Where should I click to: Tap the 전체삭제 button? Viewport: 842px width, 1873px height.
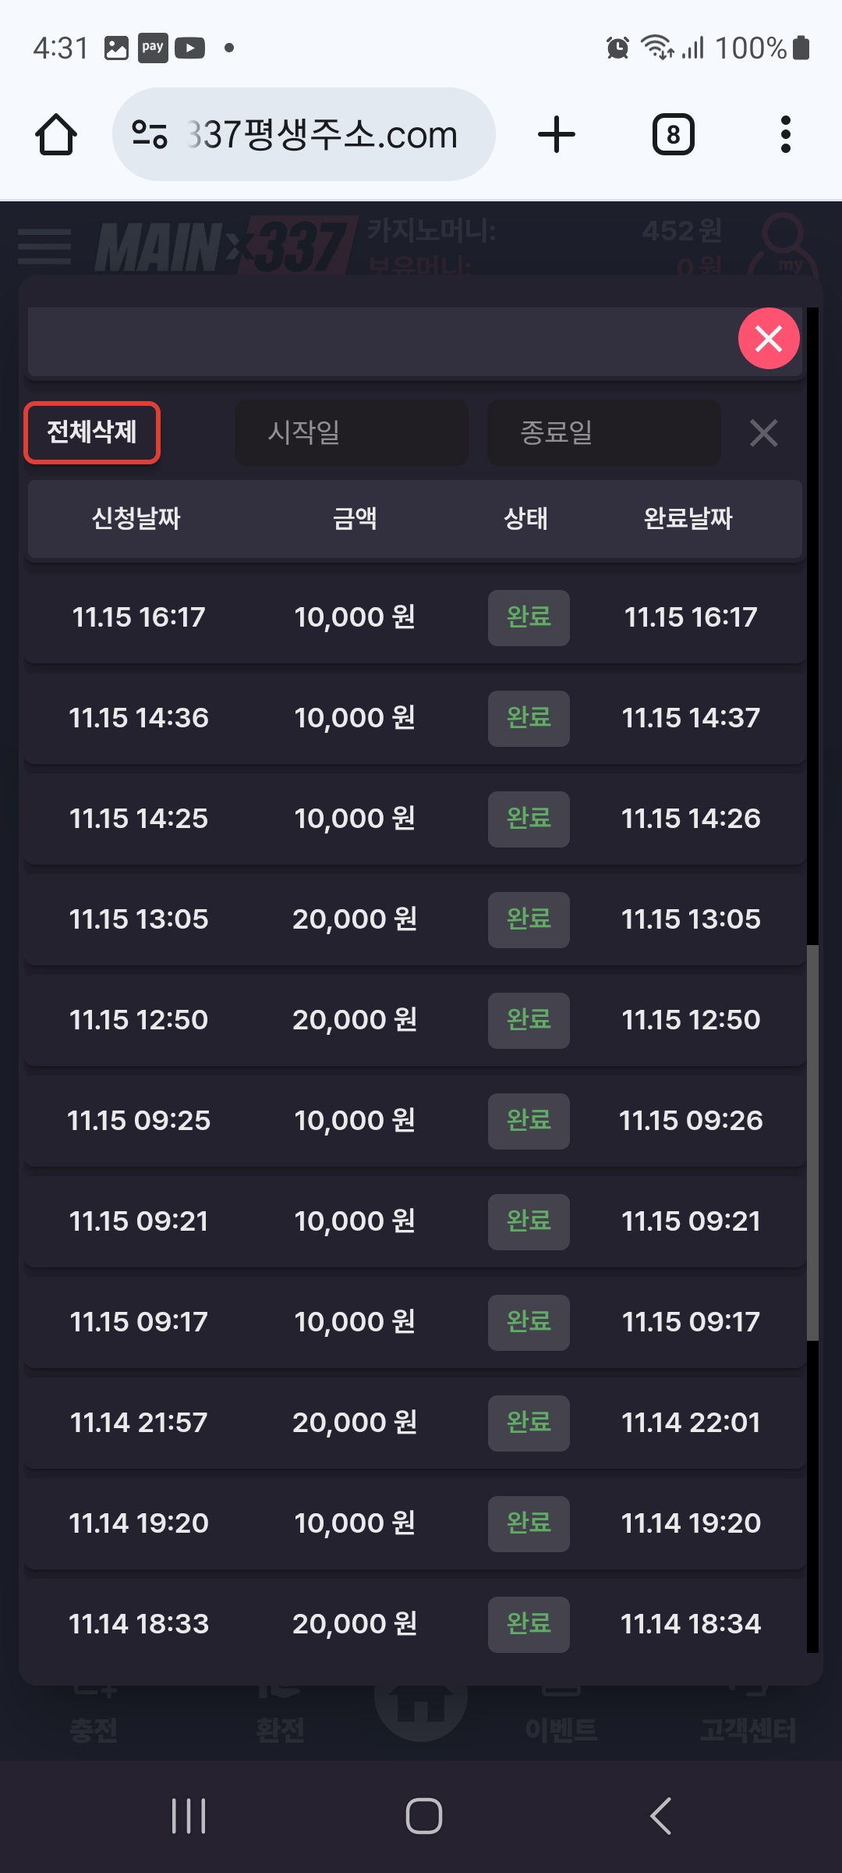92,432
